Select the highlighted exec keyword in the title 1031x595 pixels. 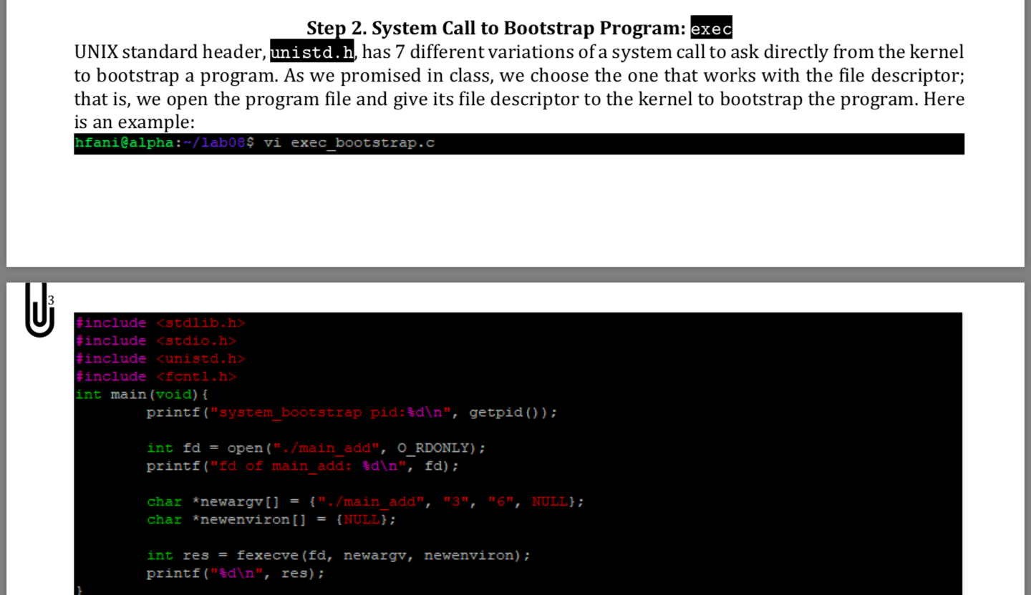coord(711,29)
